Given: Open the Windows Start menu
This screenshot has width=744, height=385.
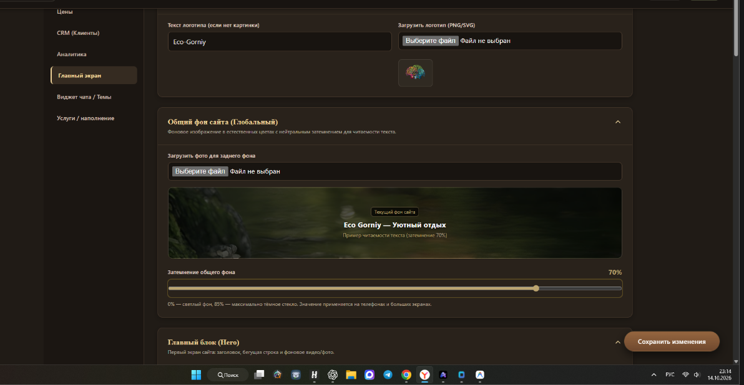Looking at the screenshot, I should pyautogui.click(x=196, y=375).
